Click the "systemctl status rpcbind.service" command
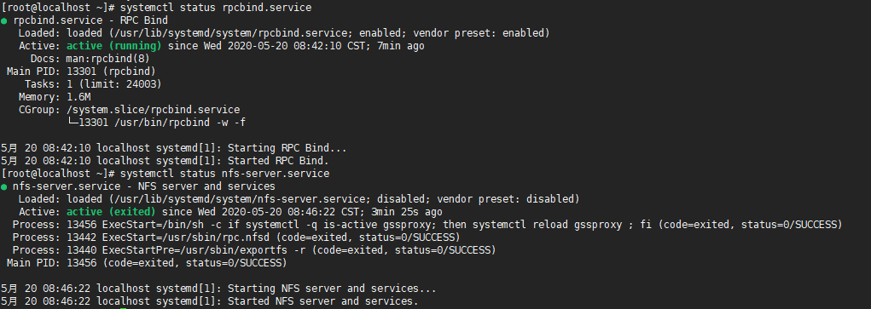 [x=216, y=8]
